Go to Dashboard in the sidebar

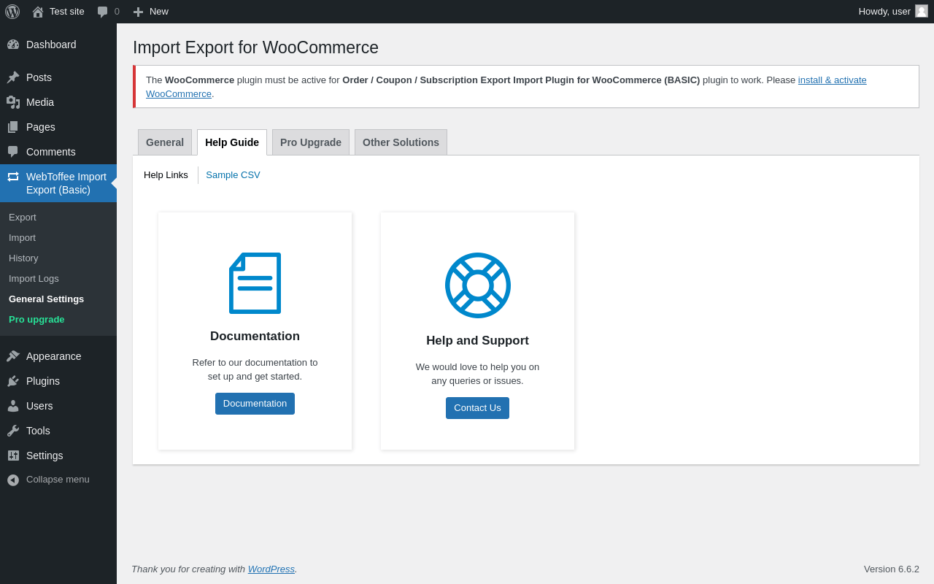[51, 45]
